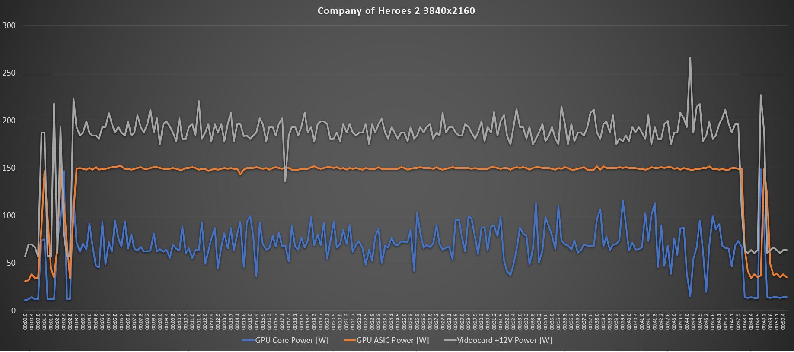
Task: Click the 00:35,0 time axis label
Action: click(x=552, y=323)
